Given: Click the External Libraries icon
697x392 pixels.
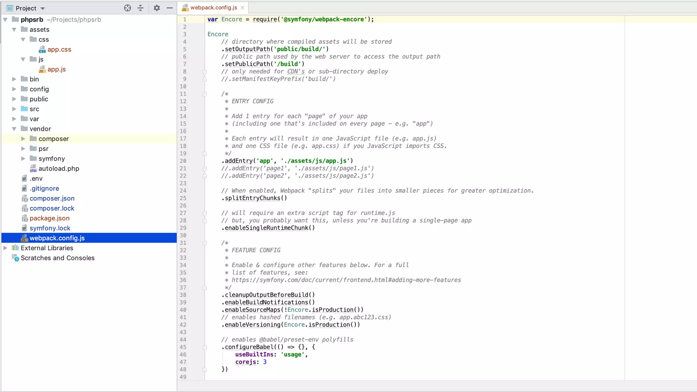Looking at the screenshot, I should (x=15, y=248).
